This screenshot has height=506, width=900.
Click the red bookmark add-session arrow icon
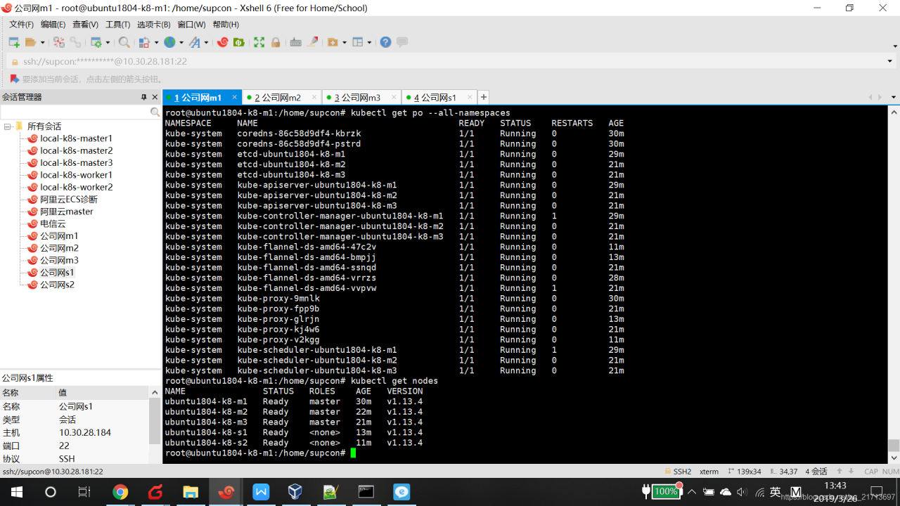[x=14, y=79]
